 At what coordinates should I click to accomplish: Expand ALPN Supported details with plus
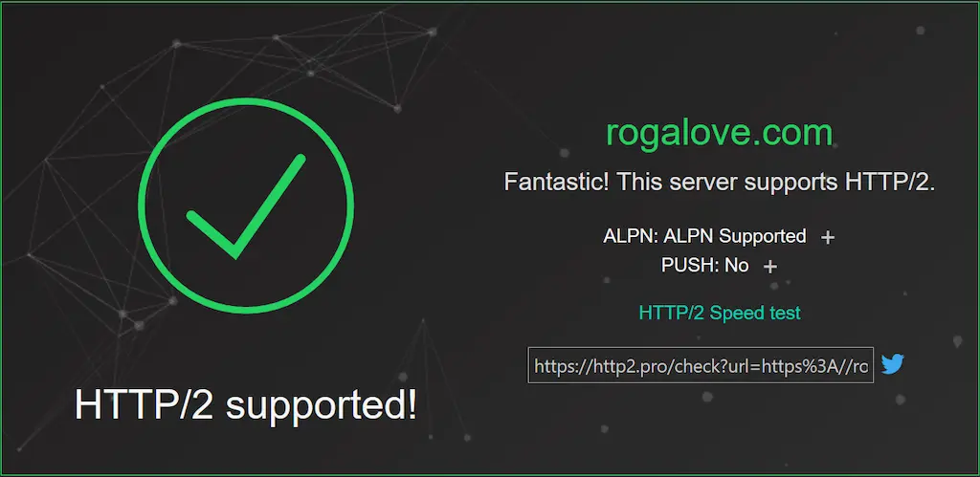[828, 237]
